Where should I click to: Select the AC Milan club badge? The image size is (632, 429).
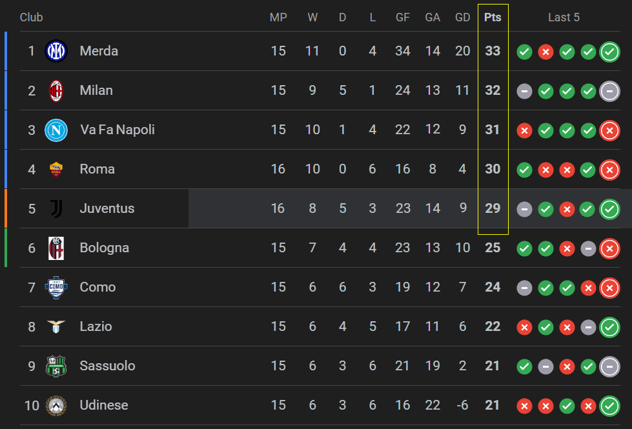(x=56, y=90)
